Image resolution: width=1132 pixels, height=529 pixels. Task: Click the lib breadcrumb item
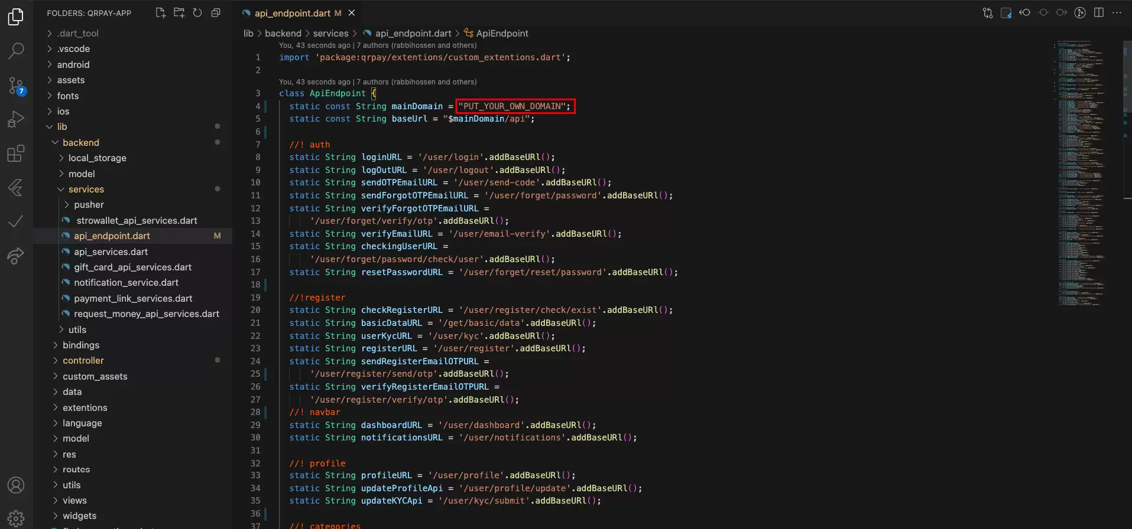coord(248,33)
